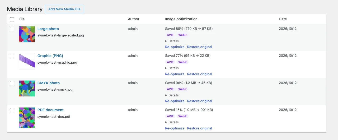Open the CMYK photo title link
This screenshot has height=140, width=338.
pyautogui.click(x=49, y=83)
